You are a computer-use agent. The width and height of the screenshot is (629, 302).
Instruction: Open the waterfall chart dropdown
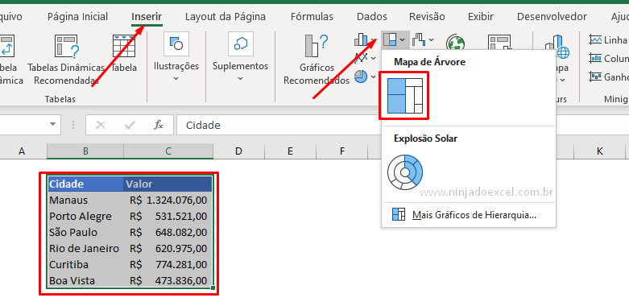click(x=423, y=39)
